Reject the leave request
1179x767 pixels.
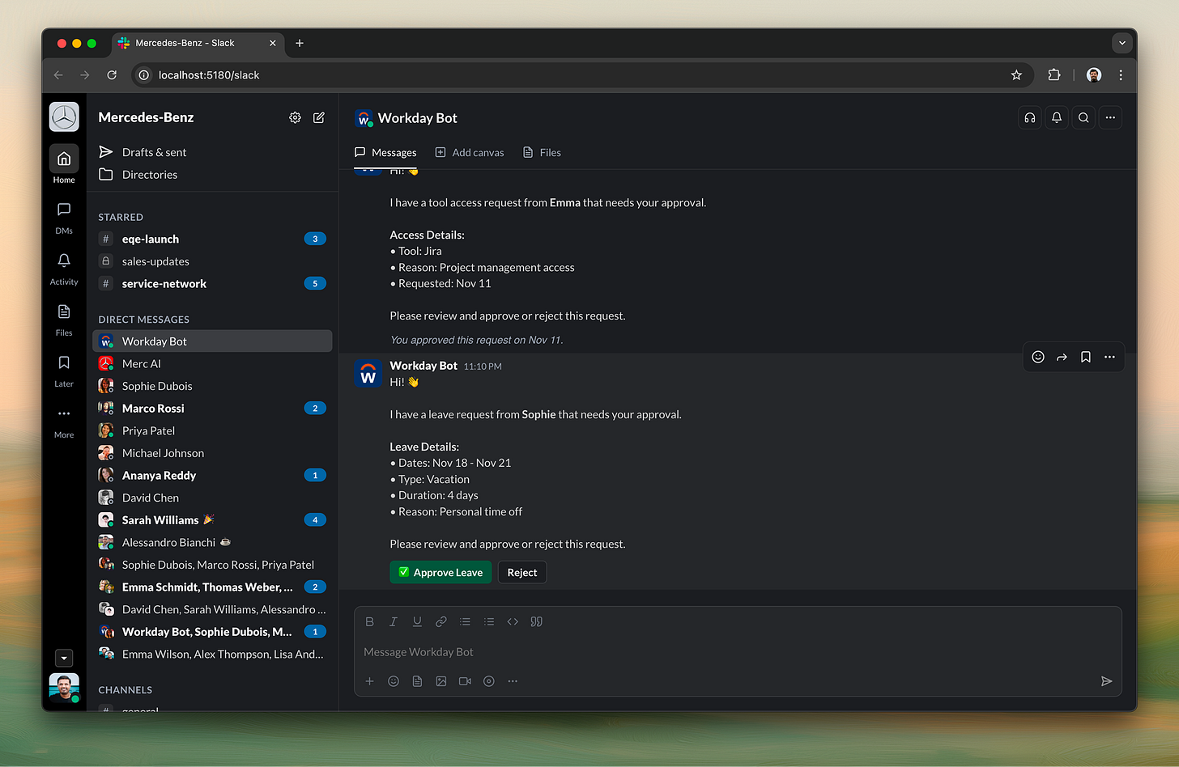pos(521,572)
